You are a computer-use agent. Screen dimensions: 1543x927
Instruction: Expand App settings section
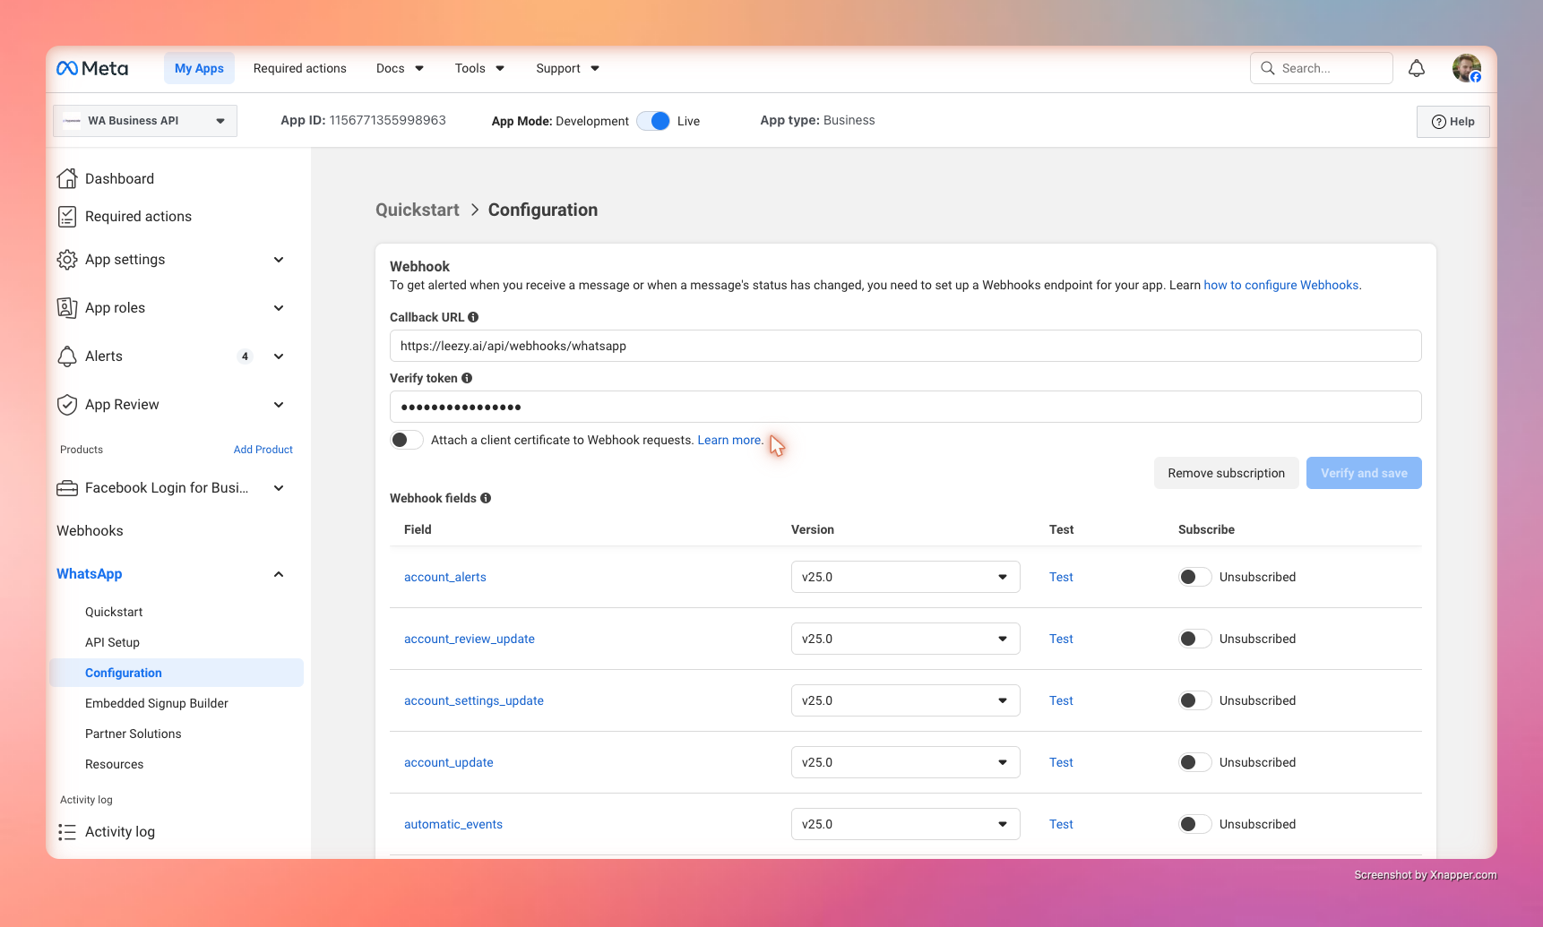click(x=279, y=260)
